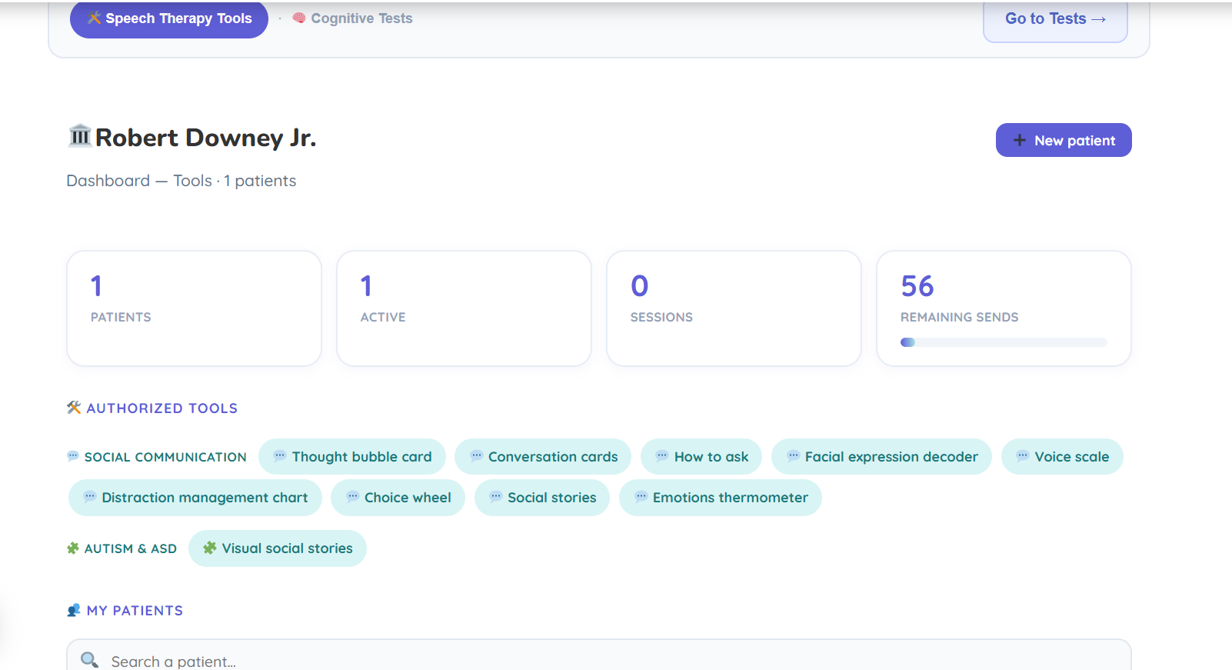
Task: Open the Emotions thermometer tool
Action: [721, 498]
